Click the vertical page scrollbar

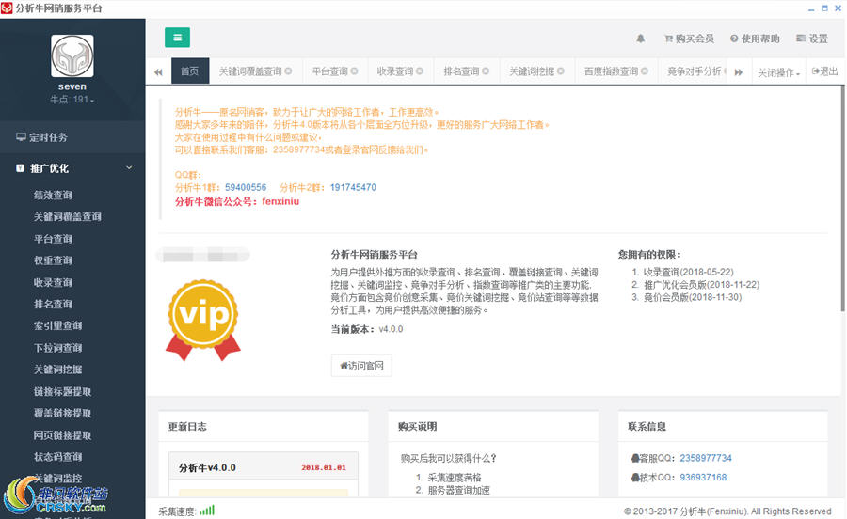click(x=842, y=198)
